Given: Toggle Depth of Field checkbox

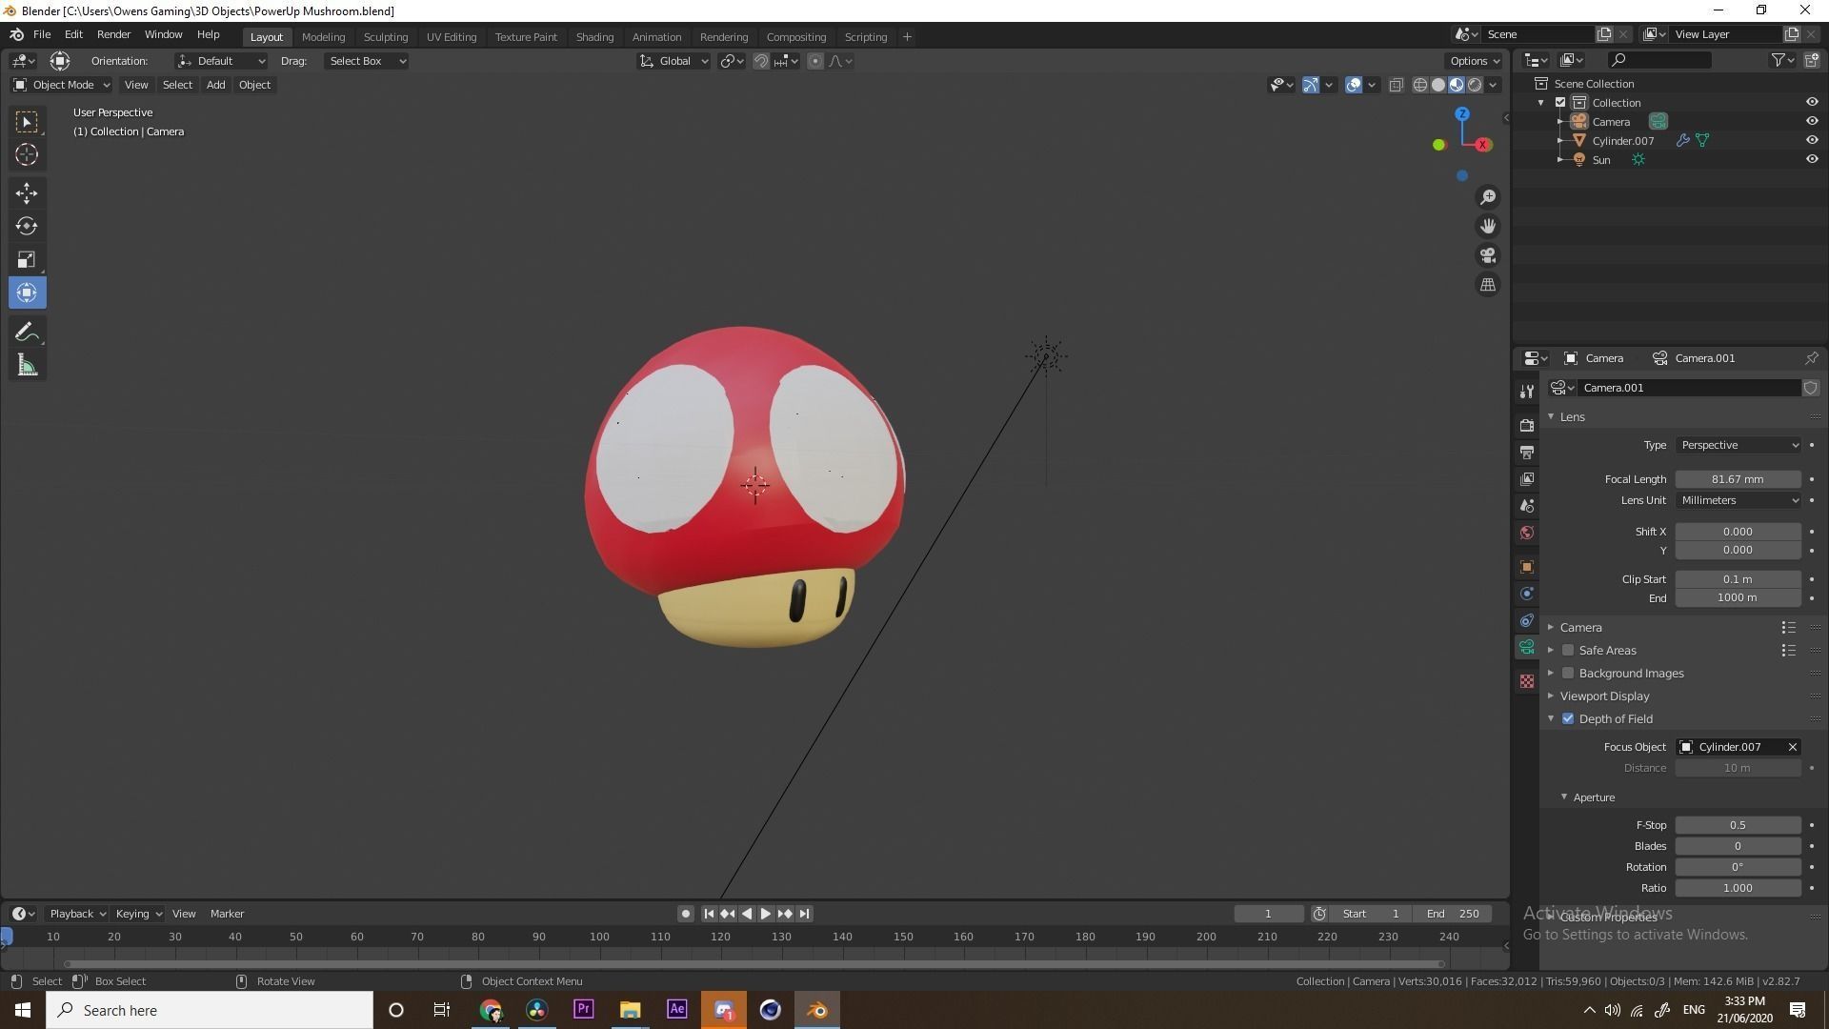Looking at the screenshot, I should [x=1568, y=718].
